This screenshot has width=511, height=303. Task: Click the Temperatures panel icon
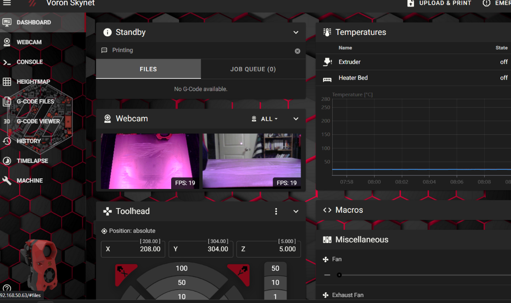click(327, 32)
